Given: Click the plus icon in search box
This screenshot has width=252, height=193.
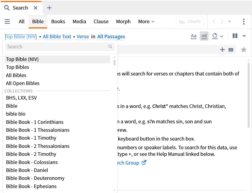Looking at the screenshot, I should [222, 49].
